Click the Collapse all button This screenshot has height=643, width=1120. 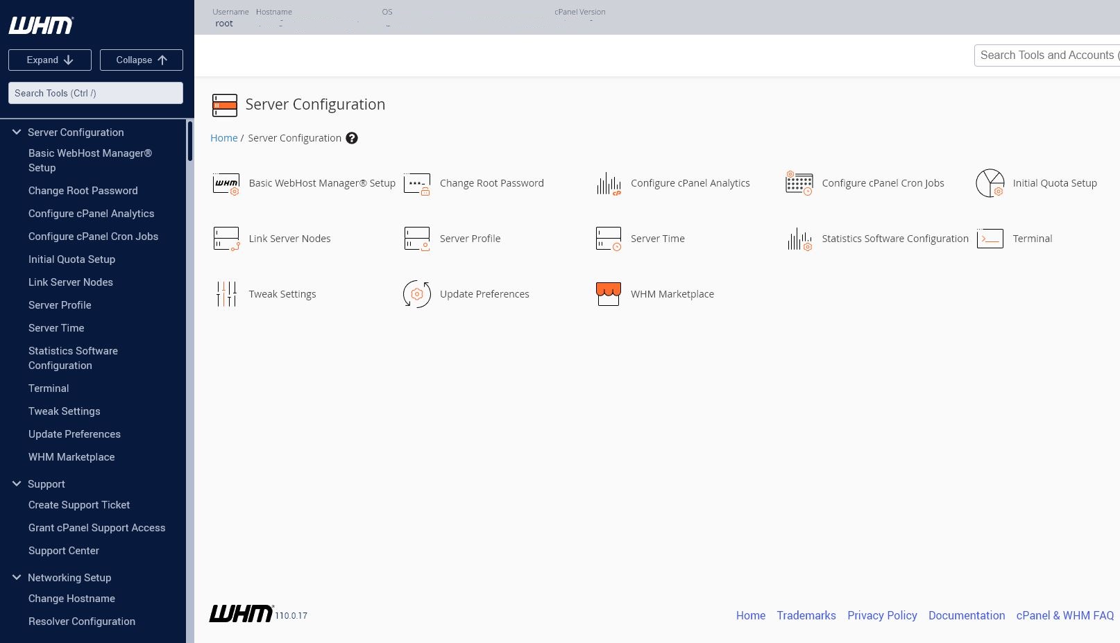click(x=142, y=60)
